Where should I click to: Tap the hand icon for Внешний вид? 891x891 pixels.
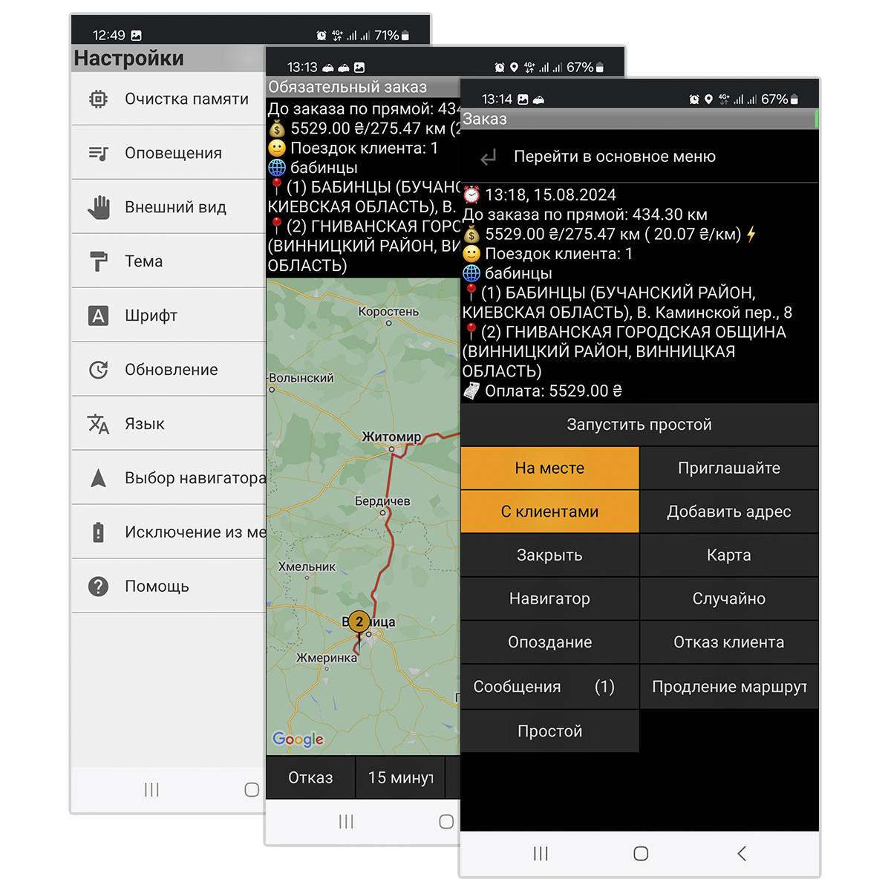(98, 207)
